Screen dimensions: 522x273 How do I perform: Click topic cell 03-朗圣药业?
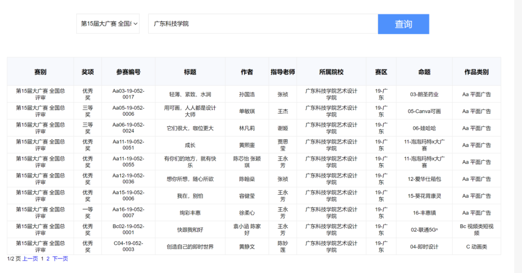[x=424, y=94]
